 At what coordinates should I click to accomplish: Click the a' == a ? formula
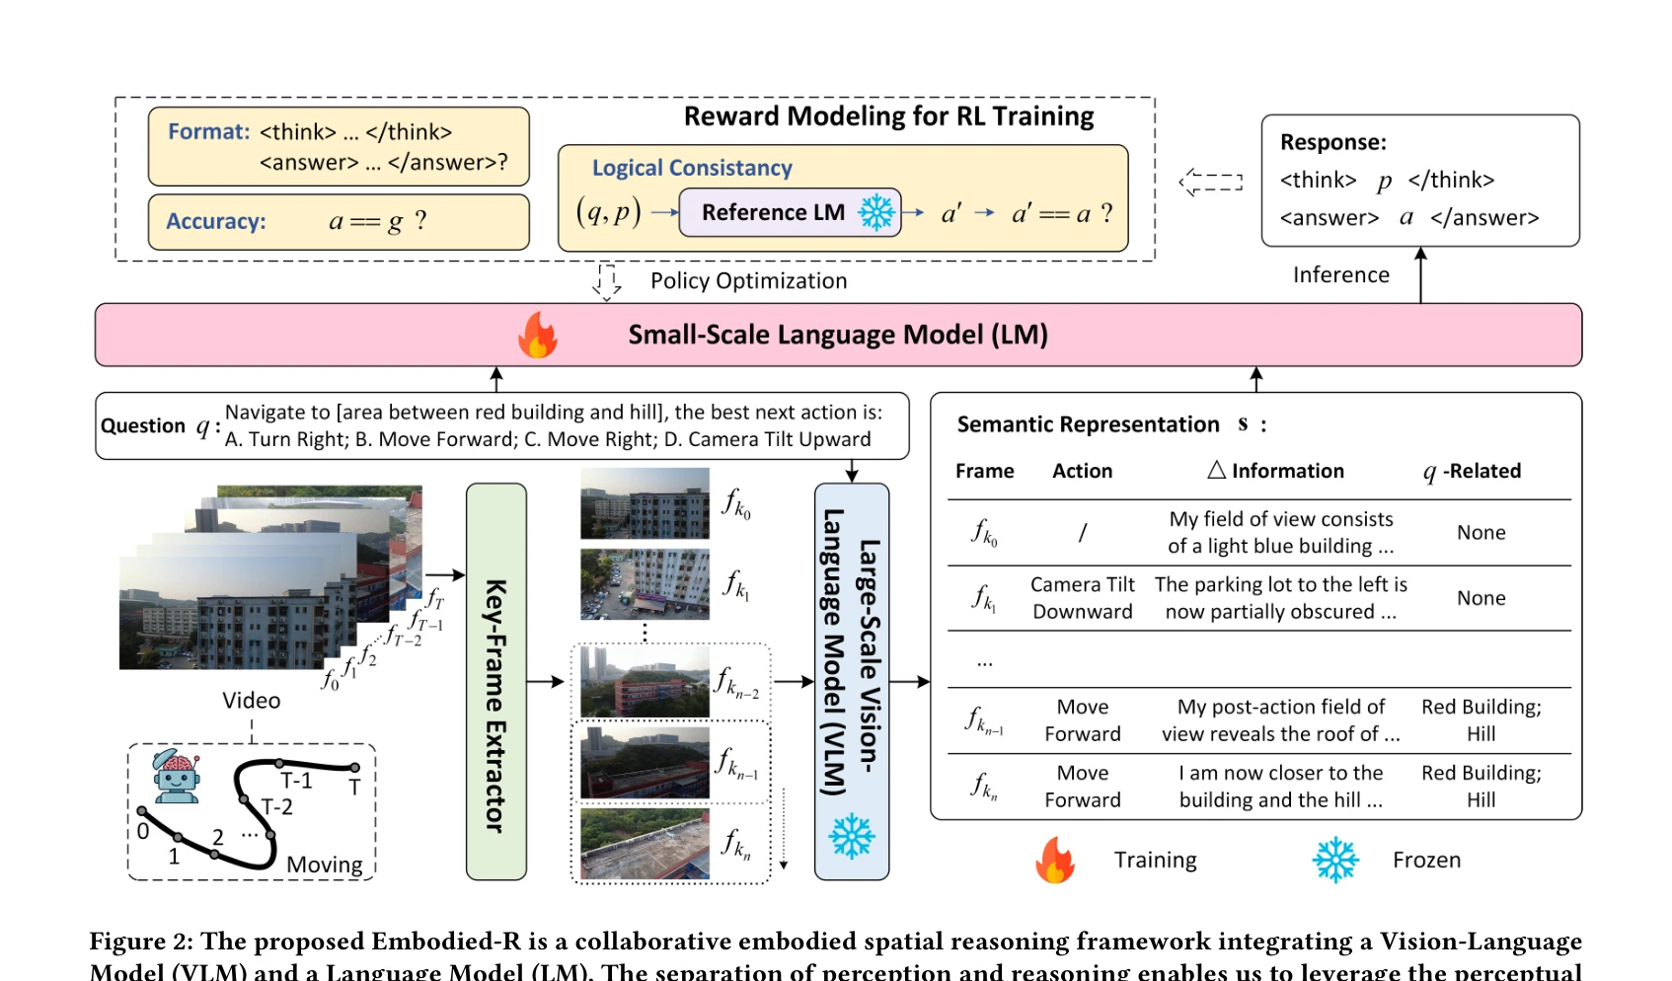(1062, 213)
